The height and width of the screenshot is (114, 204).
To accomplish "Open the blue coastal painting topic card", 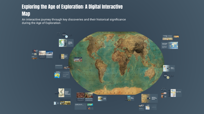I will pyautogui.click(x=130, y=98).
